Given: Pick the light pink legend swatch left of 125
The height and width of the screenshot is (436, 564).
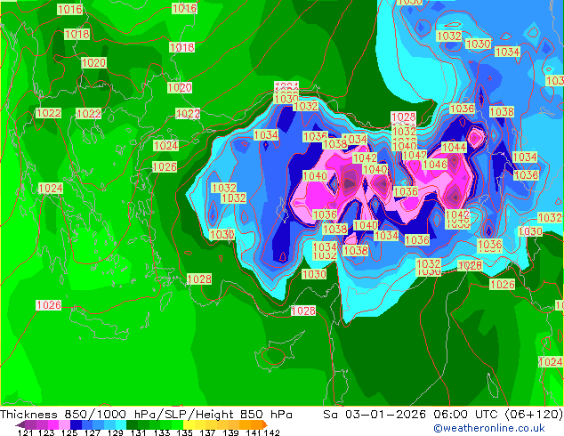Looking at the screenshot, I should point(64,424).
